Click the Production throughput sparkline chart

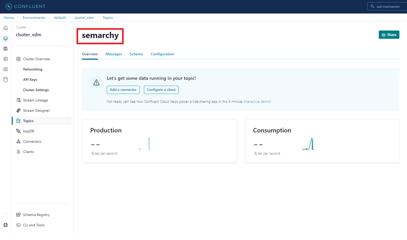pyautogui.click(x=145, y=144)
